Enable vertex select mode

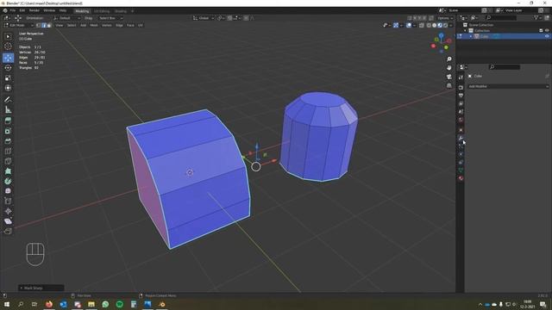click(x=38, y=25)
